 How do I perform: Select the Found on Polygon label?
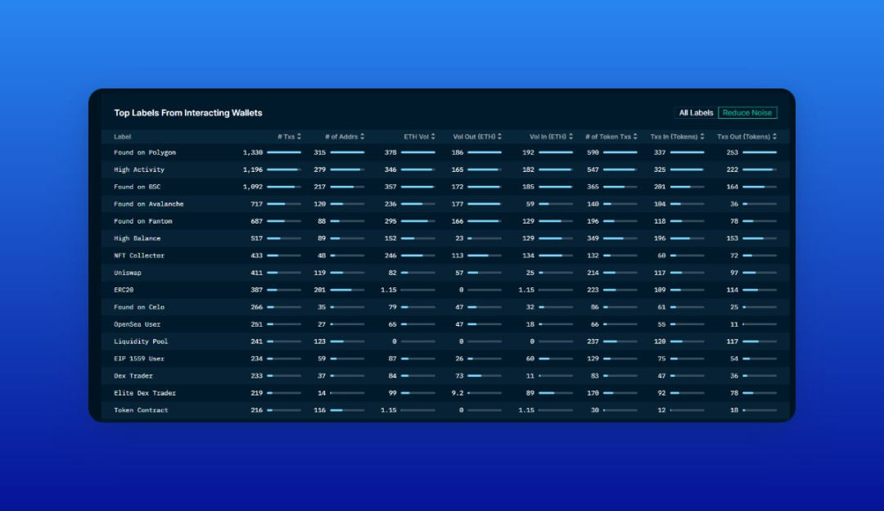[x=145, y=152]
